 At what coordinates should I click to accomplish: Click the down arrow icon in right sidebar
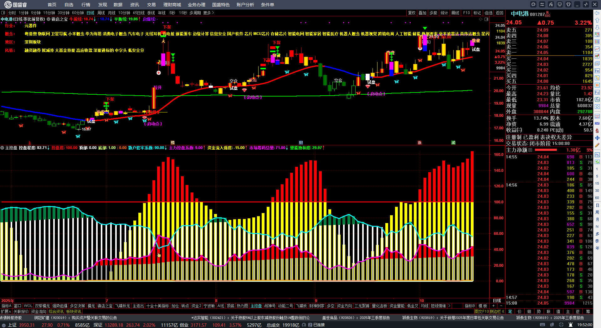pos(597,27)
